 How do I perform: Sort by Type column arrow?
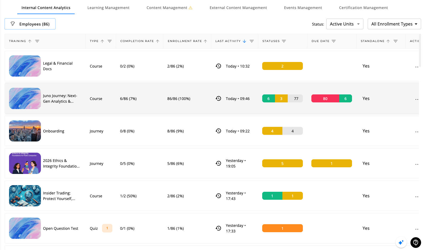click(x=102, y=41)
